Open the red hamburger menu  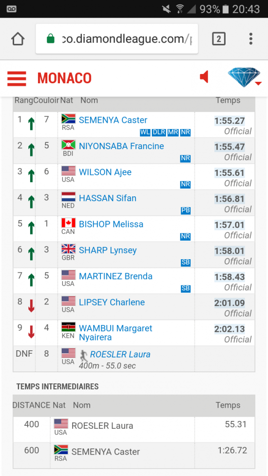[17, 78]
